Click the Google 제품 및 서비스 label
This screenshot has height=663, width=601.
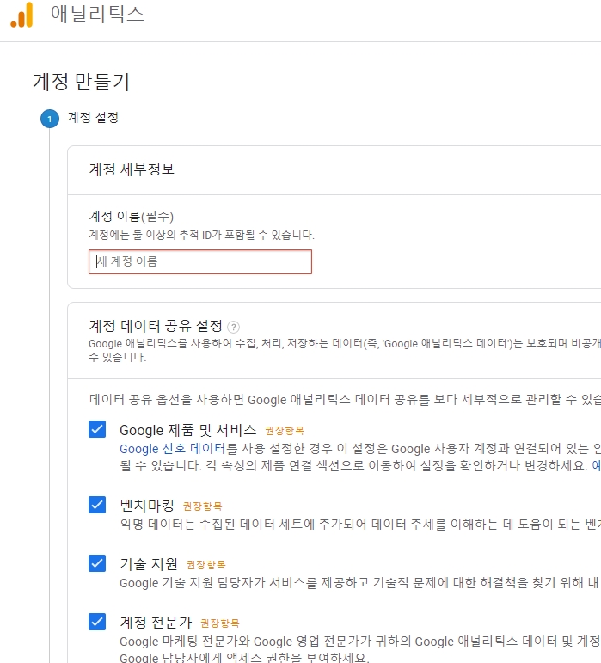(x=188, y=430)
